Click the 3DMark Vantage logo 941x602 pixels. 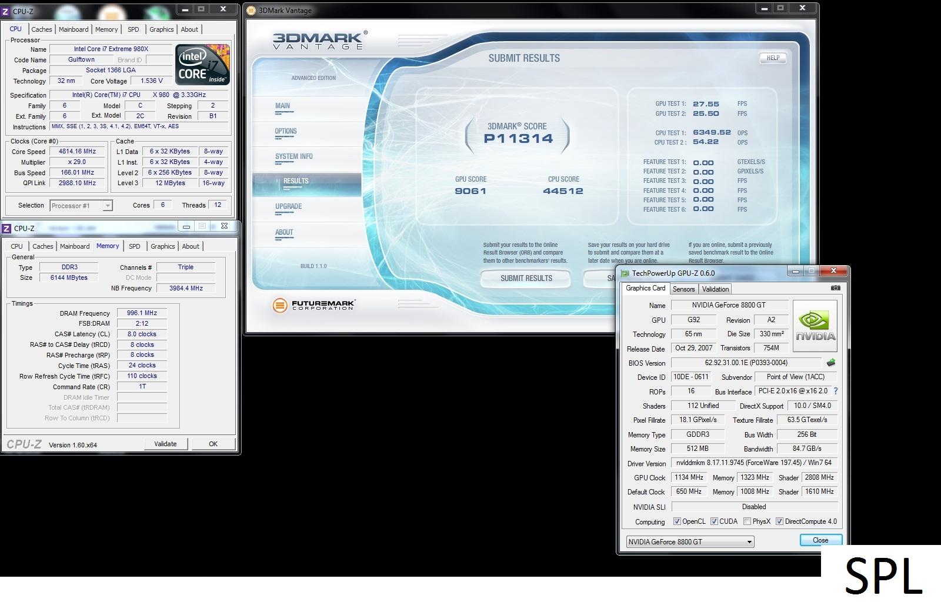click(320, 41)
